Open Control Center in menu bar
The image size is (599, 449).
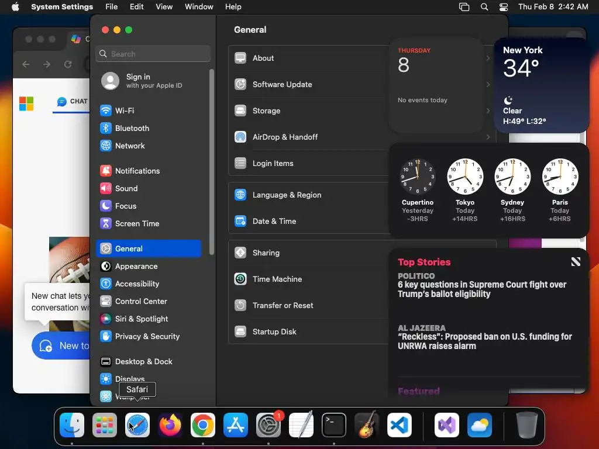[x=504, y=7]
